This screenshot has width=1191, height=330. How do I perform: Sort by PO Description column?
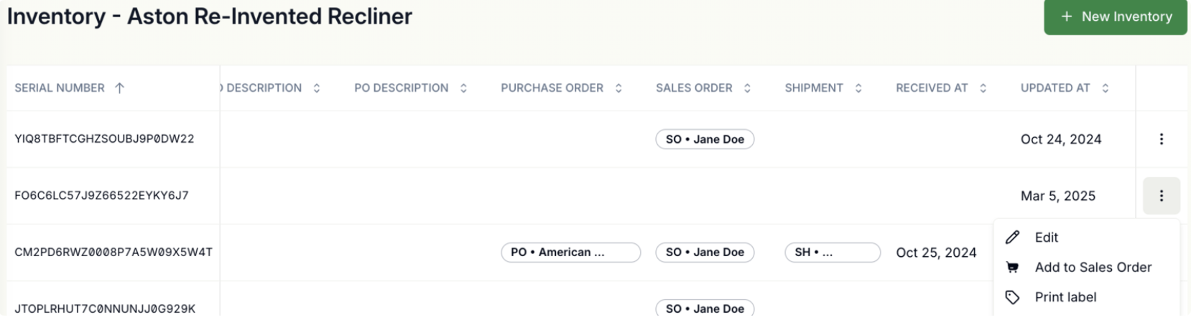click(x=463, y=88)
